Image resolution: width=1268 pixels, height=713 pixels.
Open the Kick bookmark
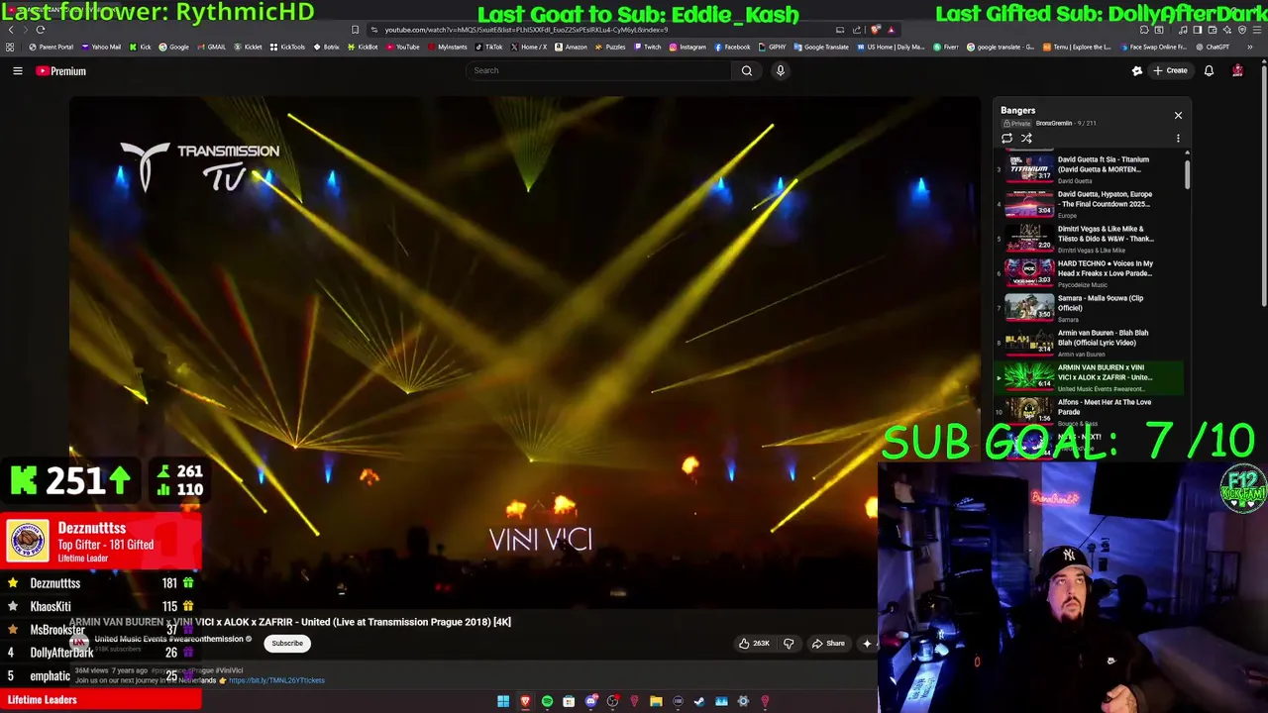[x=141, y=47]
